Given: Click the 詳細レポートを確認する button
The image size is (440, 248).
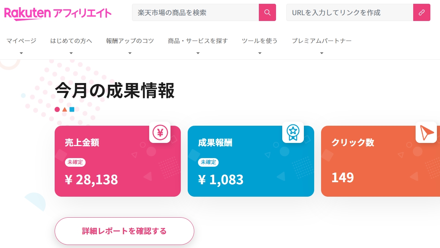Looking at the screenshot, I should pos(124,231).
